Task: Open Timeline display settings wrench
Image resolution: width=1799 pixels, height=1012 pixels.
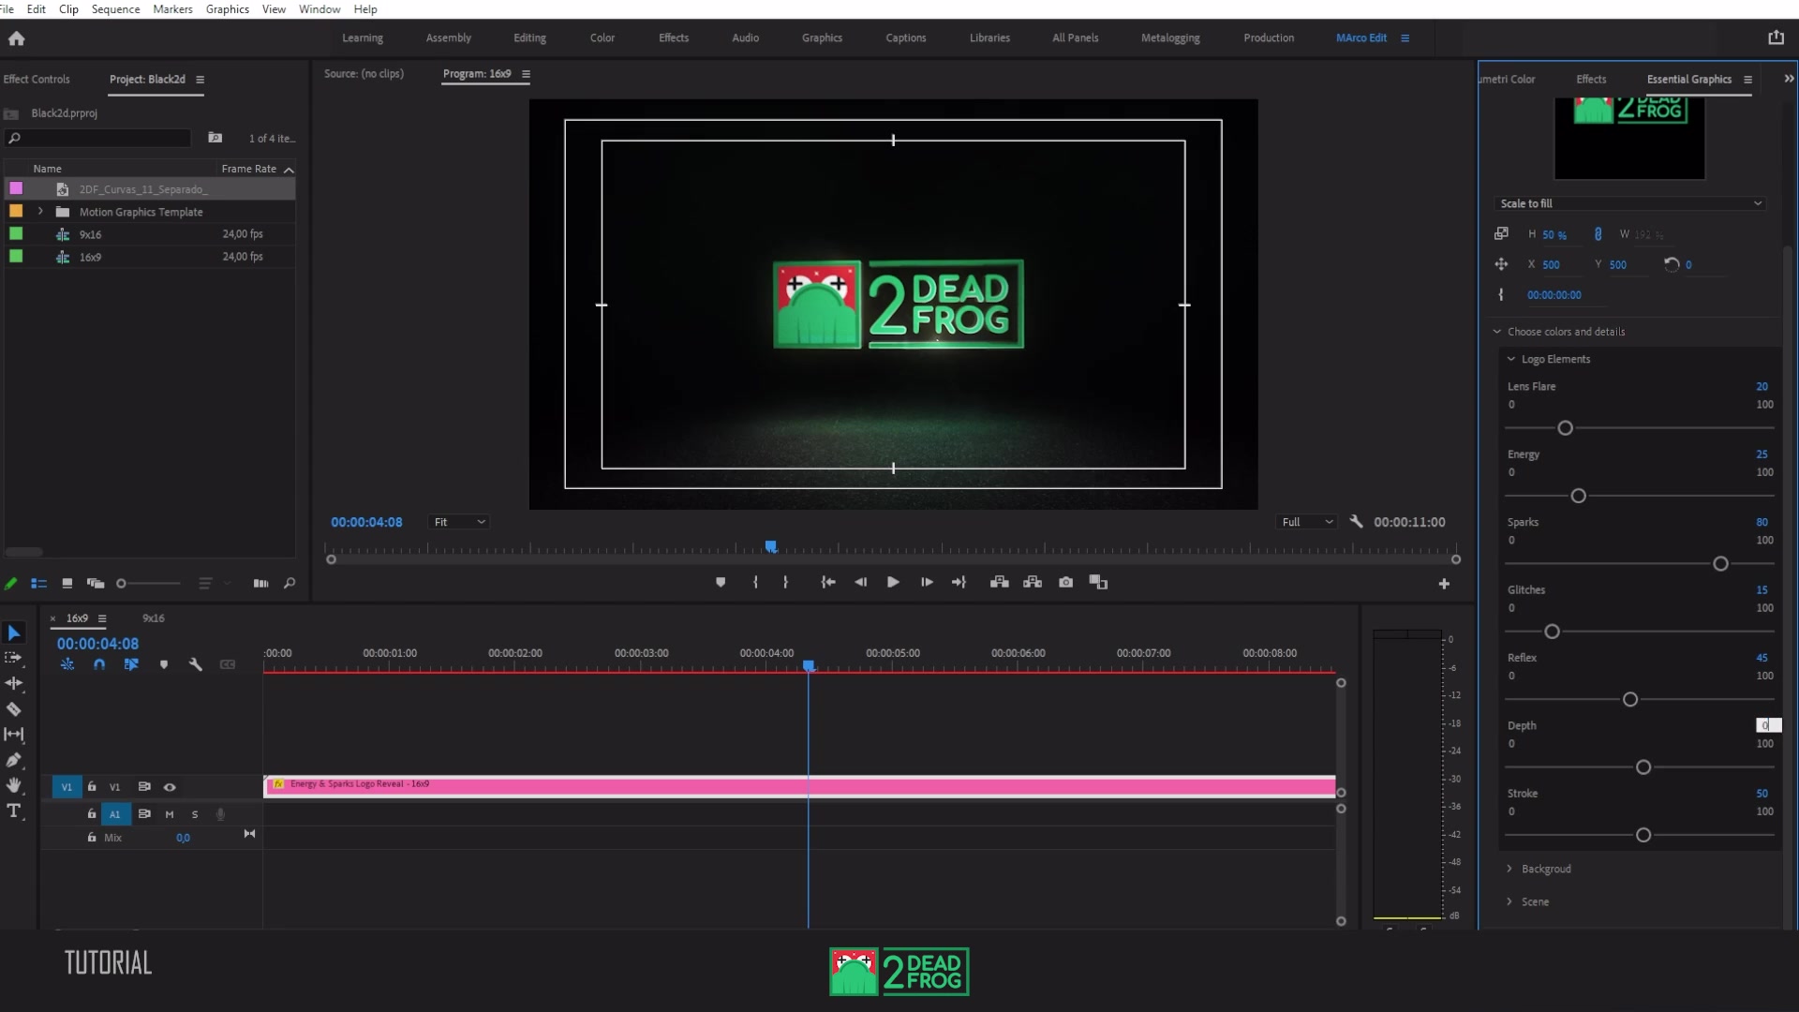Action: click(195, 664)
